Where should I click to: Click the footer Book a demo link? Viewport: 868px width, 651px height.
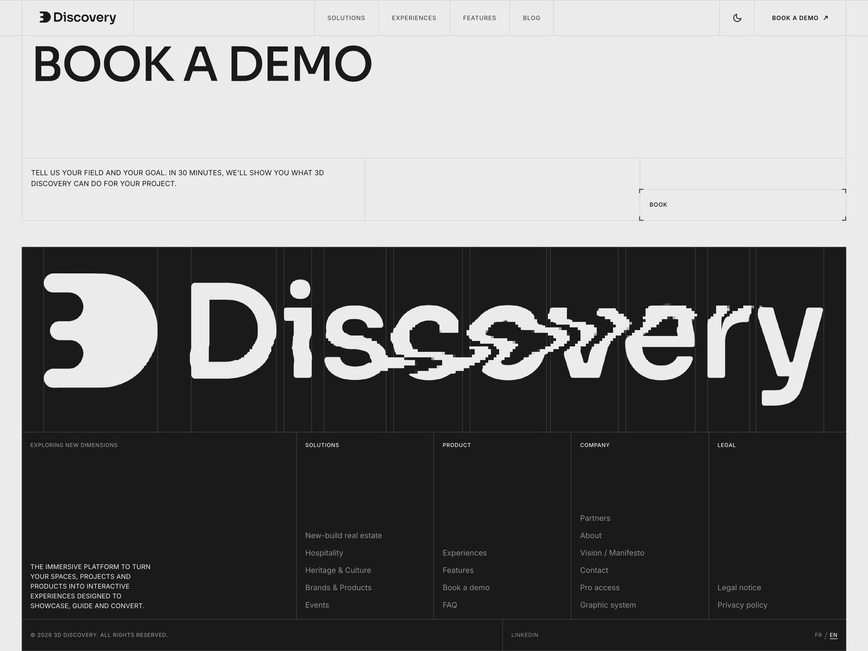point(466,588)
